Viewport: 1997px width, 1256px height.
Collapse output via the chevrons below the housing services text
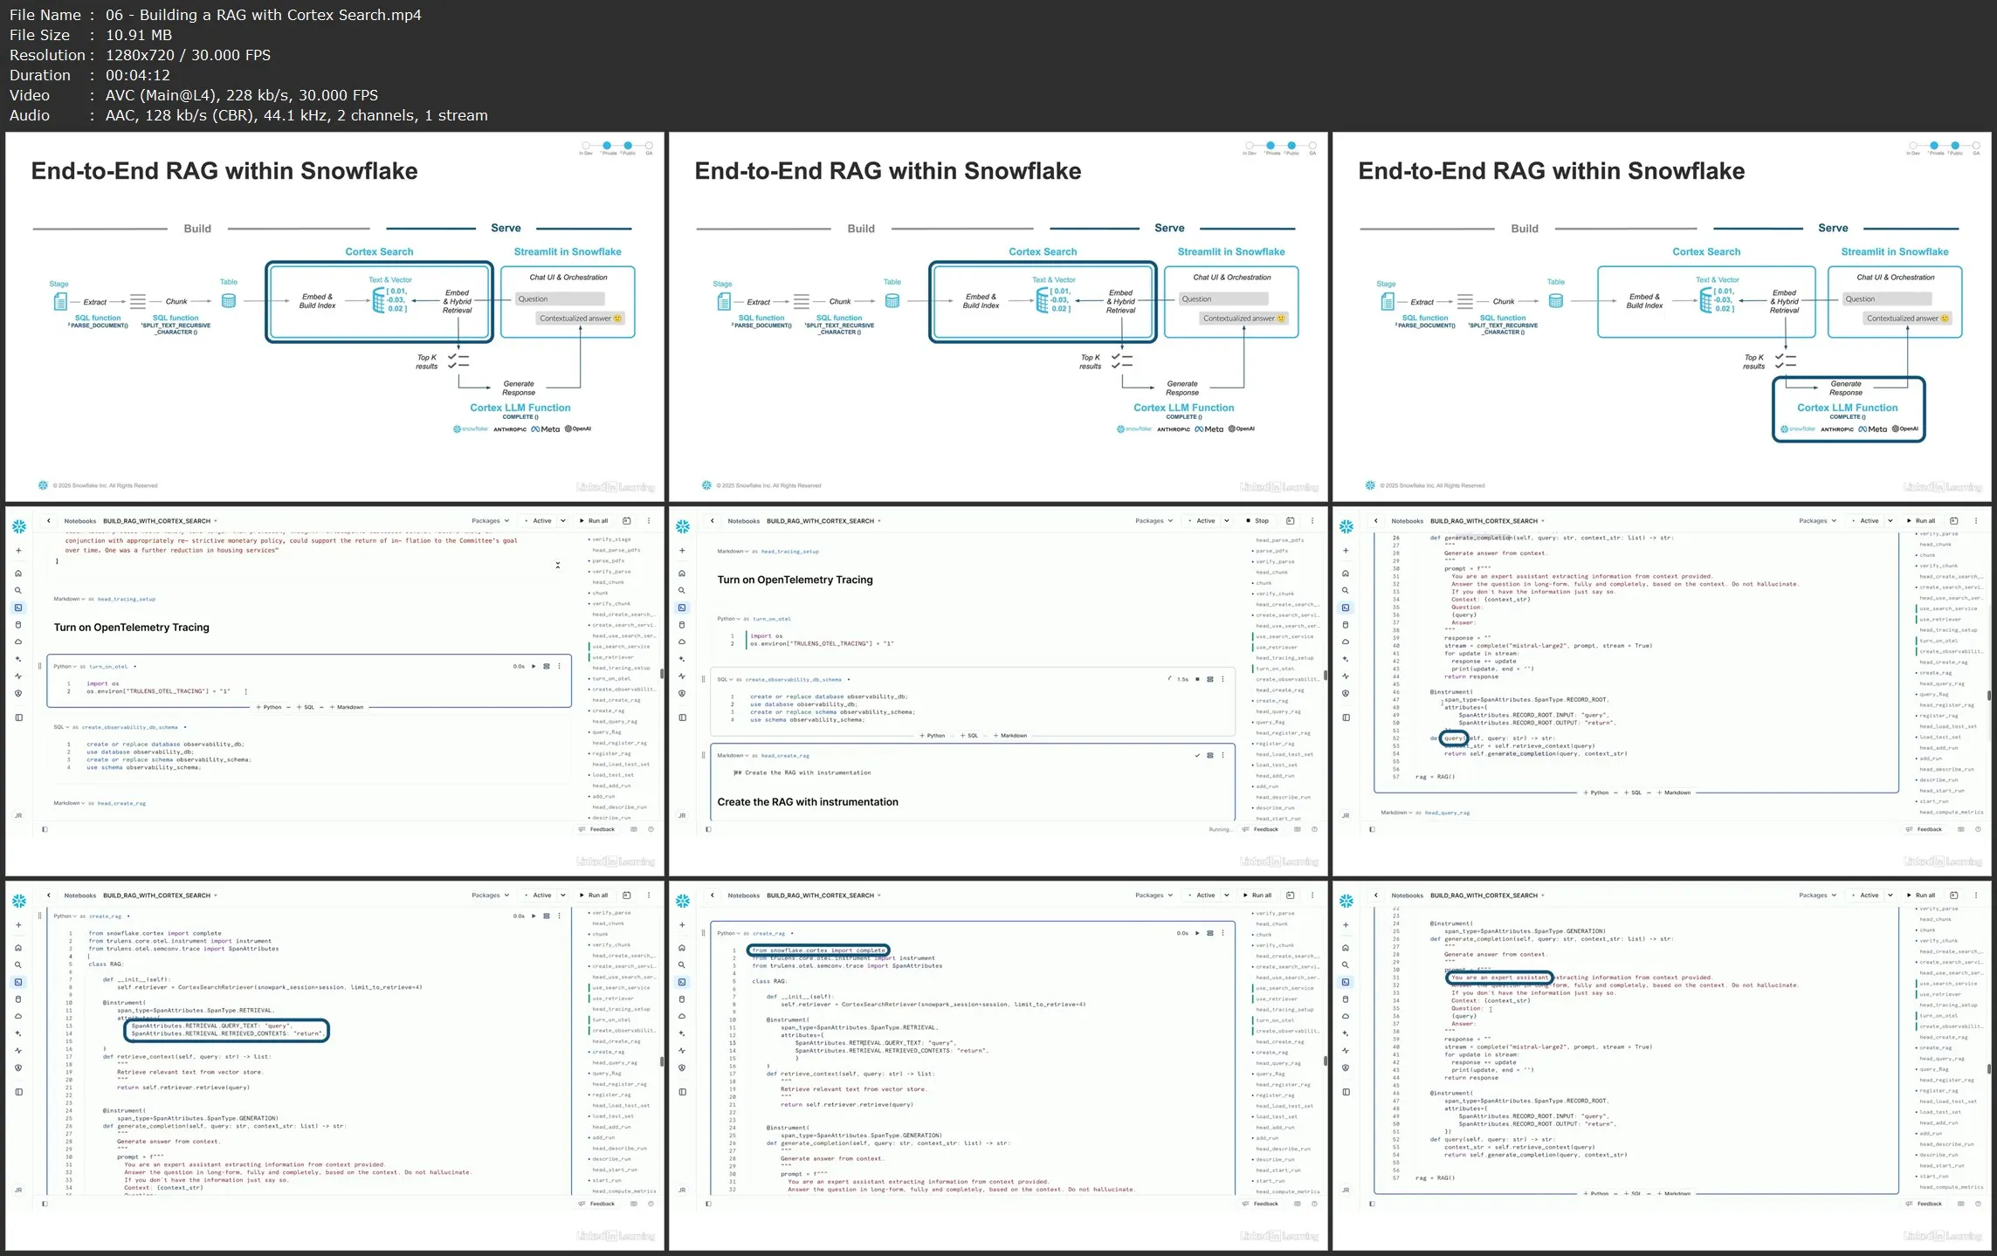click(x=558, y=566)
